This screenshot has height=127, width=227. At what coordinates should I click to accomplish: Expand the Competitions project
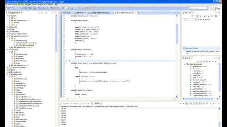click(7, 31)
